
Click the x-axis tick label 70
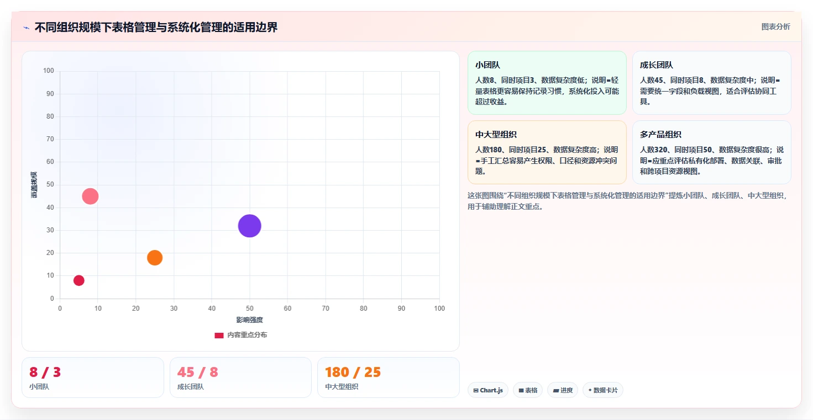tap(326, 309)
